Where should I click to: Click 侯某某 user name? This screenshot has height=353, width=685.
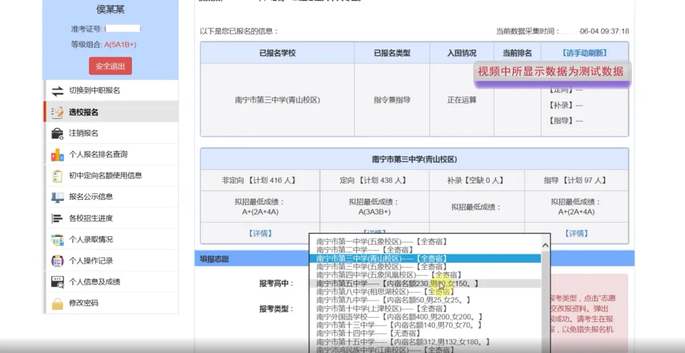[110, 9]
